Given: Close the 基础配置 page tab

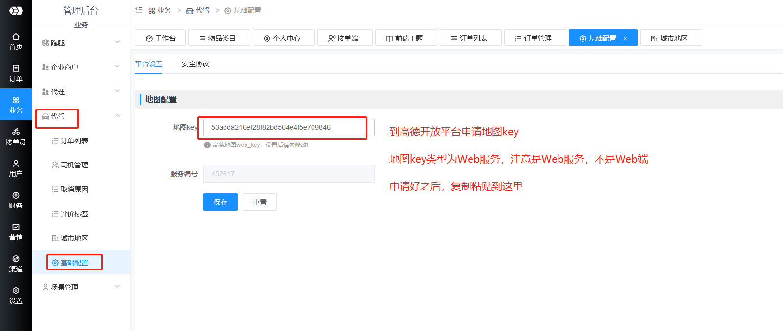Looking at the screenshot, I should point(625,39).
